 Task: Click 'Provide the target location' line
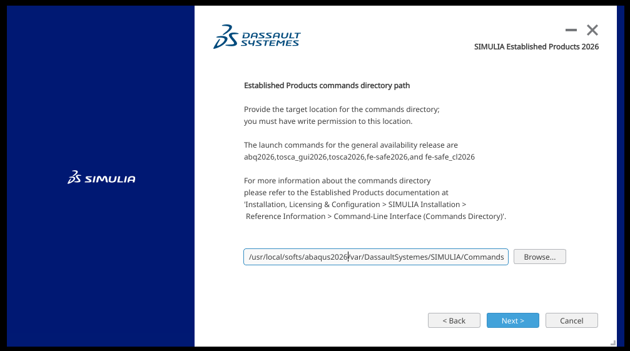pos(342,109)
